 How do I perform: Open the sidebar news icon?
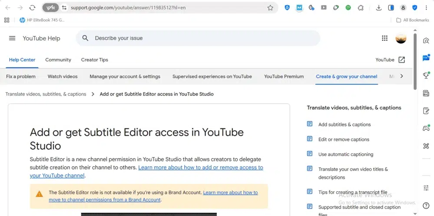426,93
